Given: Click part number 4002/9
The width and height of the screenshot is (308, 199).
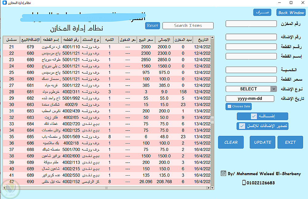Looking at the screenshot, I should click(71, 105).
